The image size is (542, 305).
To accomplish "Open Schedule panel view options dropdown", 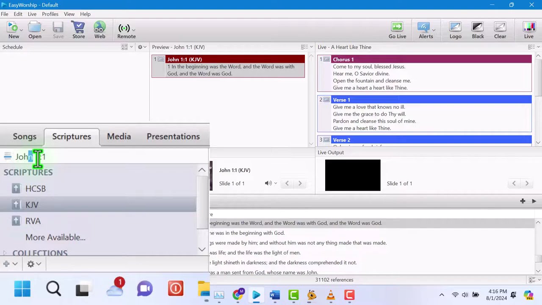I will coord(127,47).
